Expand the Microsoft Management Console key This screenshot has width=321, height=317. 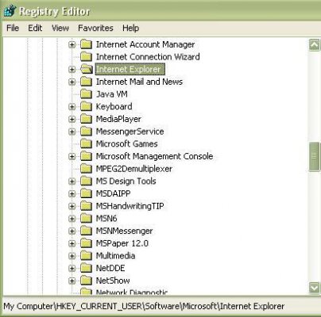pos(72,156)
